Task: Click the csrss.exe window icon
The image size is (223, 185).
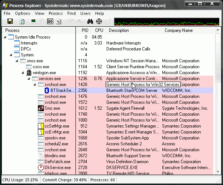Action: [x=29, y=67]
